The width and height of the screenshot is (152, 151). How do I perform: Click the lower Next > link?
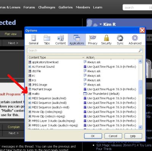tap(13, 133)
